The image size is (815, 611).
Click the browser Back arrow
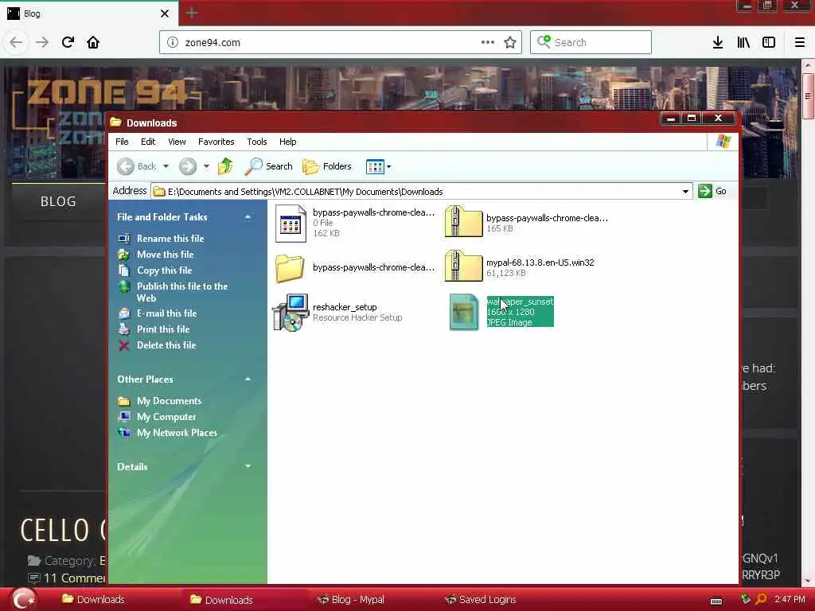click(x=16, y=42)
